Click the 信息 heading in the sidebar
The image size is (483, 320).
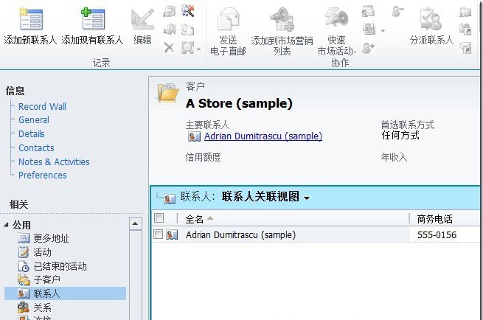pos(15,91)
